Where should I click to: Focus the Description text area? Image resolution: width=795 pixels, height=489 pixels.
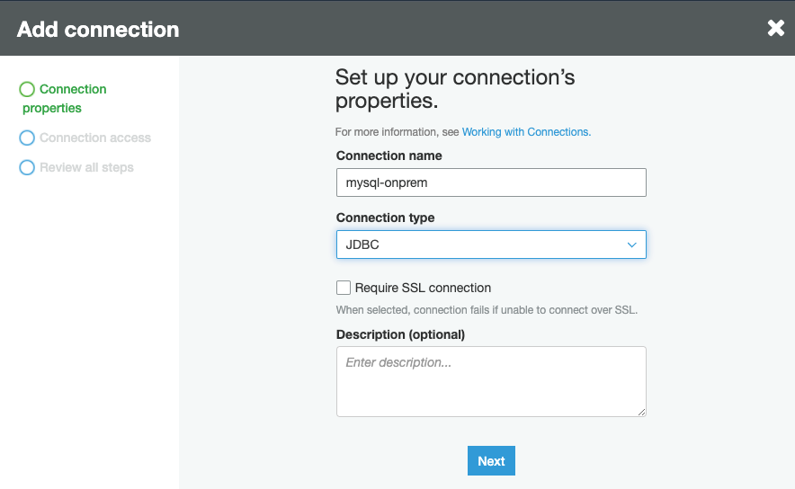(491, 381)
